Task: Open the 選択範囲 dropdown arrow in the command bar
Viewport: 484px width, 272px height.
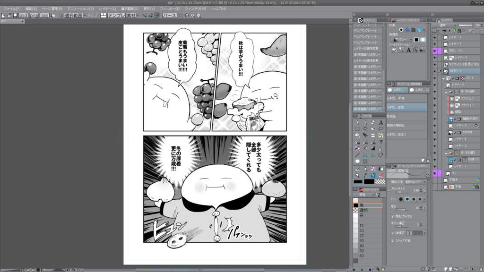Action: (85, 16)
